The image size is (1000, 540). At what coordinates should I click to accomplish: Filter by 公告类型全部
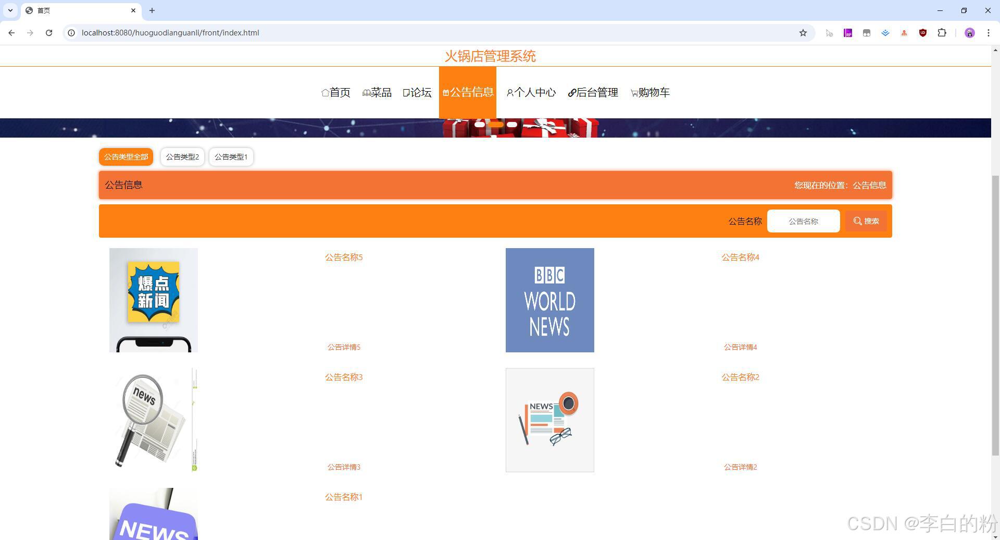[x=126, y=157]
